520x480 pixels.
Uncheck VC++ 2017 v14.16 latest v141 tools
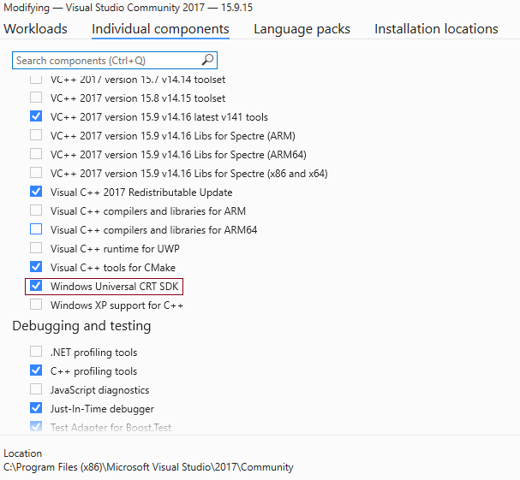point(36,116)
